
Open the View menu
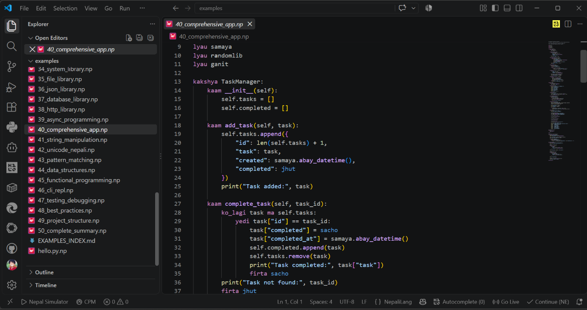click(91, 8)
